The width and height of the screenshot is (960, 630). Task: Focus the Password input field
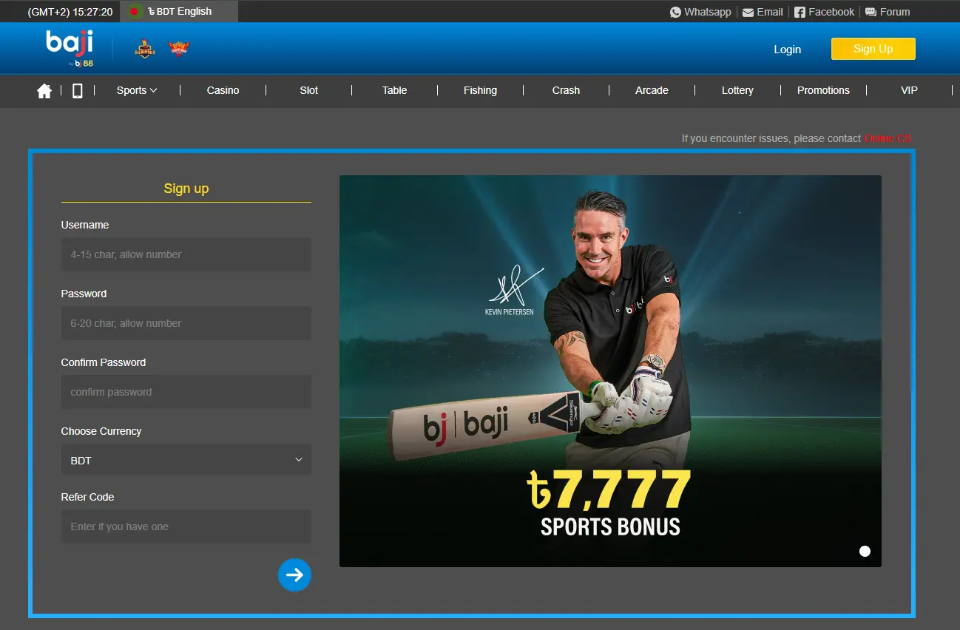point(186,323)
